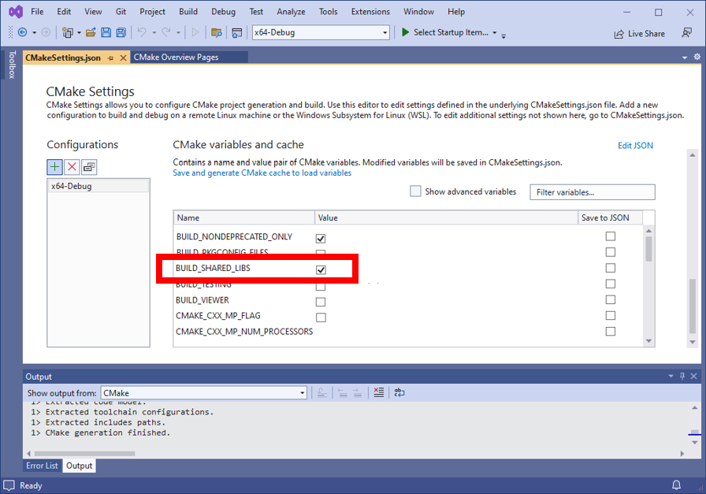Expand the Select Startup Item dropdown arrow

(494, 32)
